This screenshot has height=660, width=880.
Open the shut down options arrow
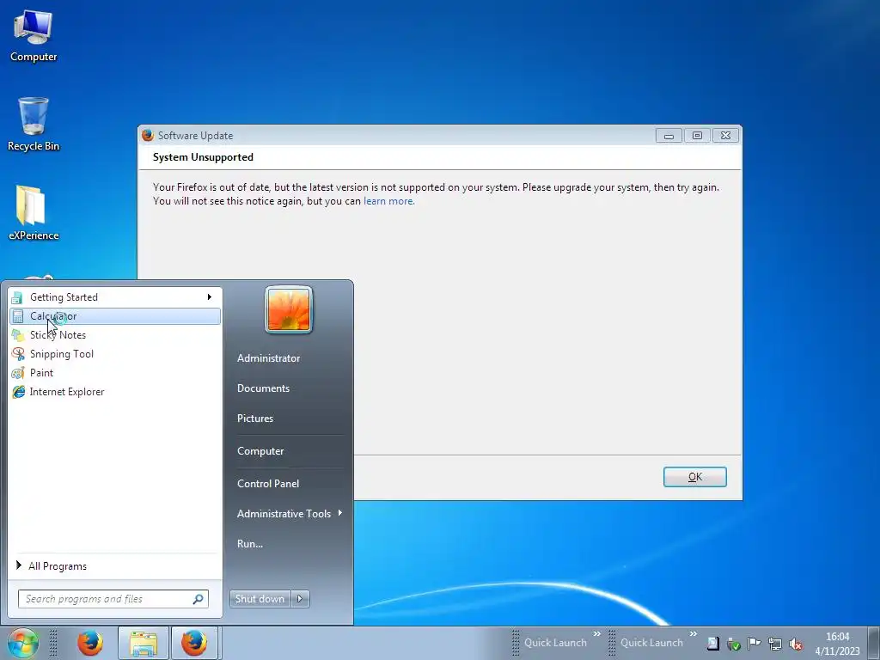point(300,599)
